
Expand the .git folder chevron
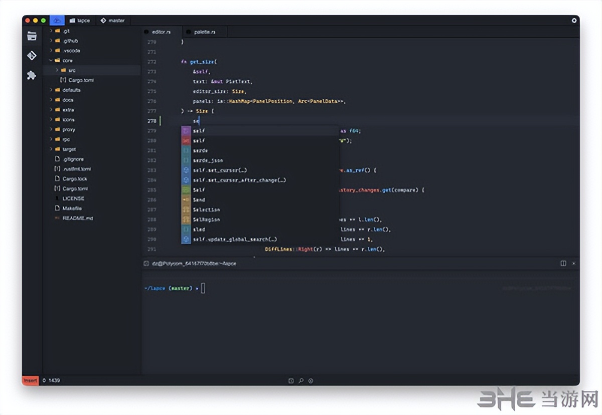(51, 31)
